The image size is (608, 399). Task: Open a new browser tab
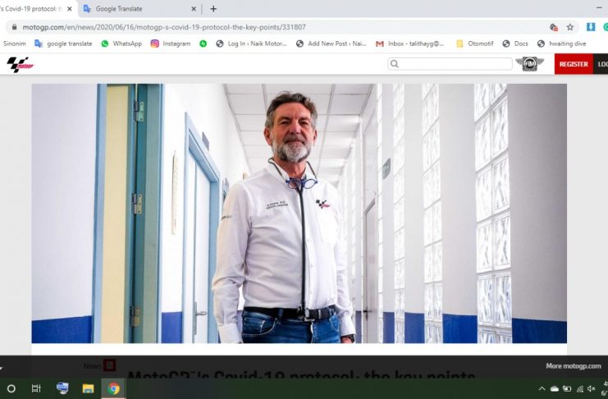[213, 9]
